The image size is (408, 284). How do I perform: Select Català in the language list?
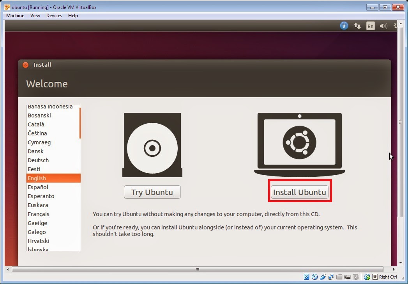53,124
